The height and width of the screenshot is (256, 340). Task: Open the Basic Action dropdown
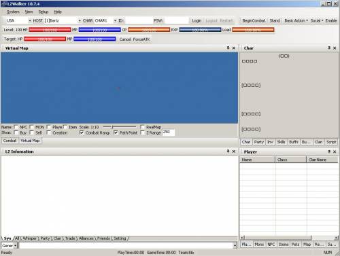coord(296,20)
